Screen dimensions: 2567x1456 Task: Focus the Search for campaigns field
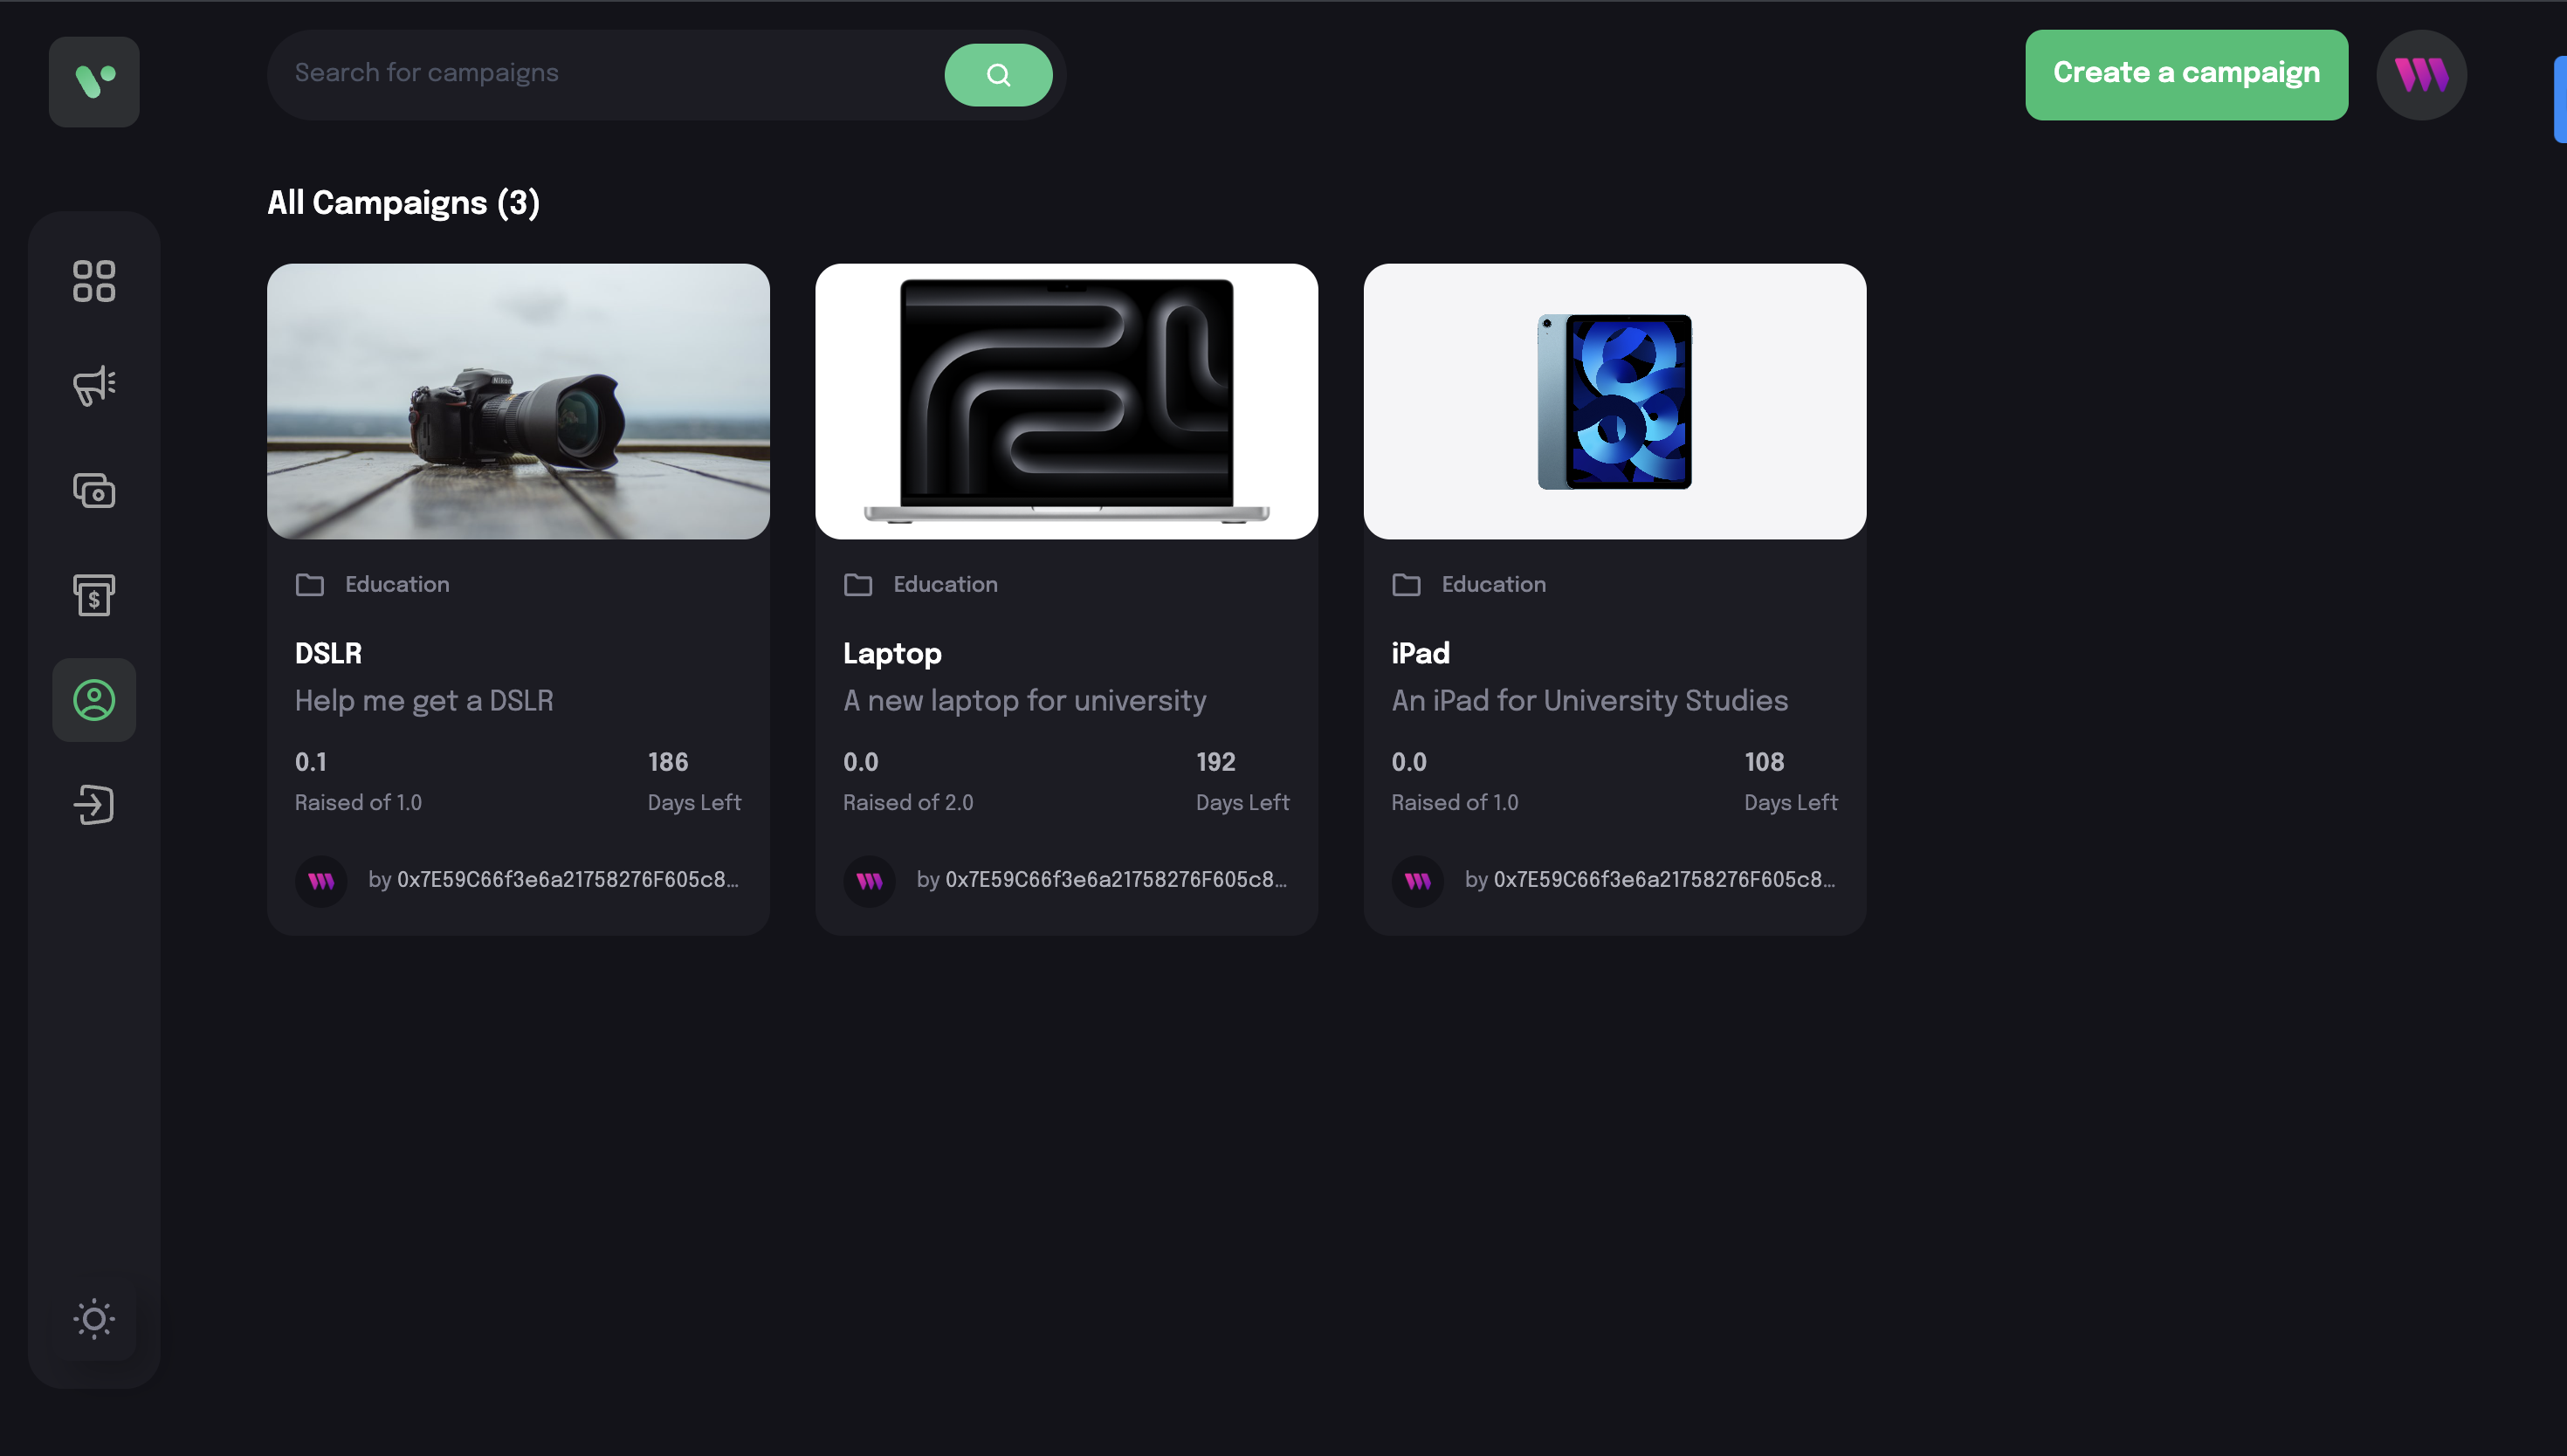coord(600,73)
